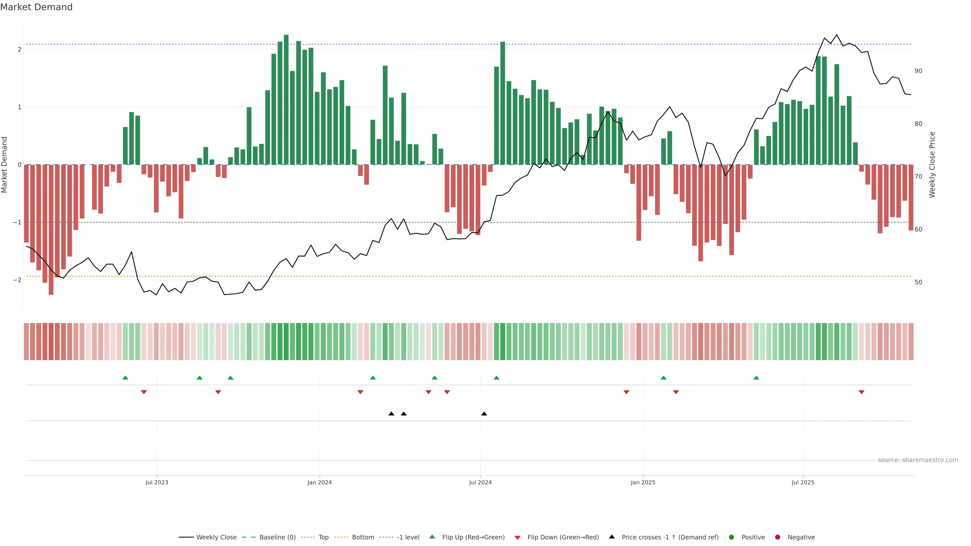The image size is (971, 546).
Task: Click the Weekly Close Price axis title
Action: tap(932, 165)
